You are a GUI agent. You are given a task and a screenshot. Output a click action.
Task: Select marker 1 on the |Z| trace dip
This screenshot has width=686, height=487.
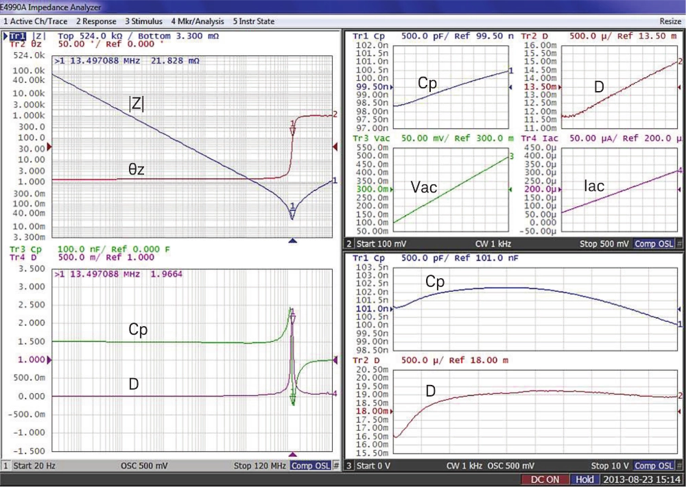click(293, 212)
